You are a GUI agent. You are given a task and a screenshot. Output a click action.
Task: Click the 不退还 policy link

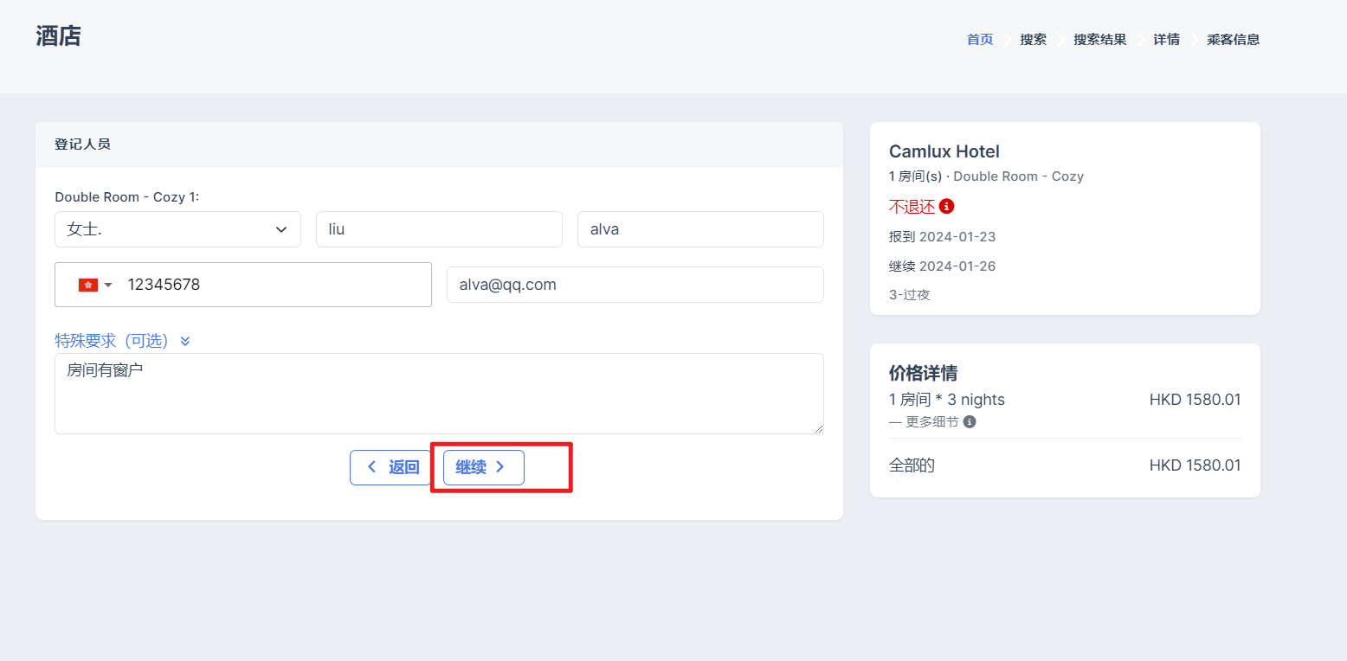[912, 207]
